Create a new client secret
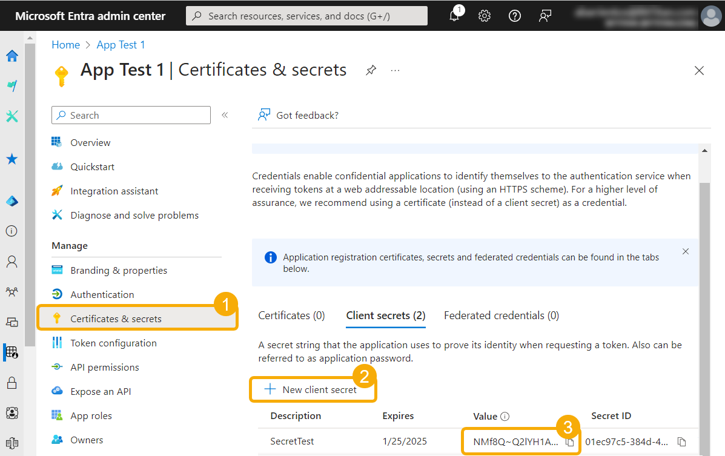 click(x=313, y=389)
